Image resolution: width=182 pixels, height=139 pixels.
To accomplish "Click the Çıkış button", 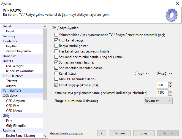I will pos(144,133).
